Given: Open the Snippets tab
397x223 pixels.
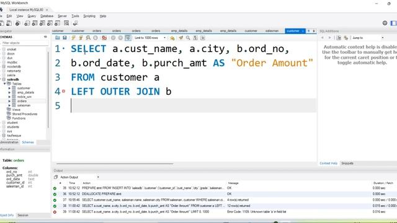Looking at the screenshot, I should [x=347, y=164].
